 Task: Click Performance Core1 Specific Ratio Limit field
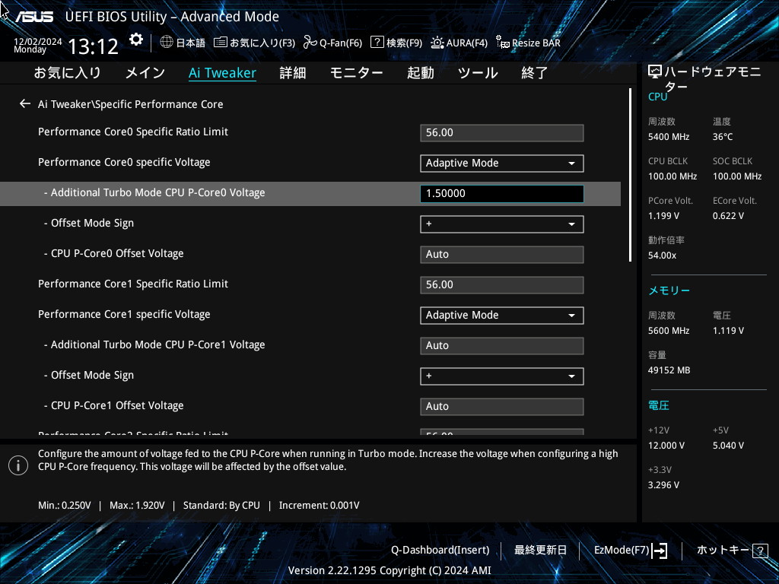coord(502,285)
